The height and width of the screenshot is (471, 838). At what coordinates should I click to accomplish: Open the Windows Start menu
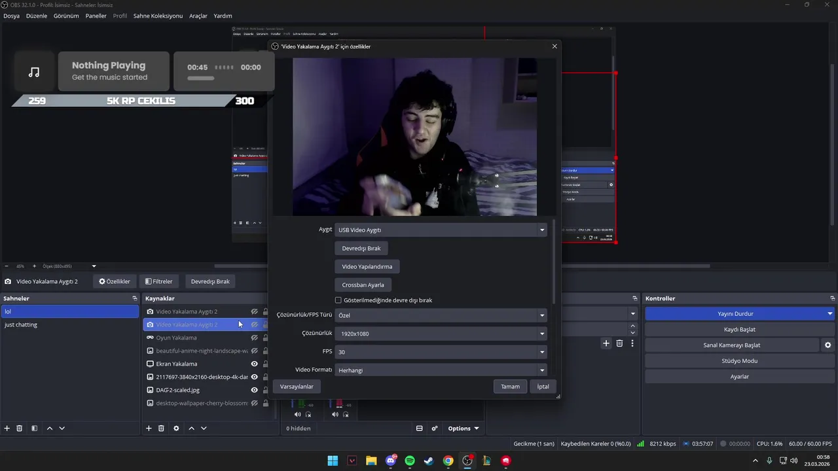click(333, 461)
